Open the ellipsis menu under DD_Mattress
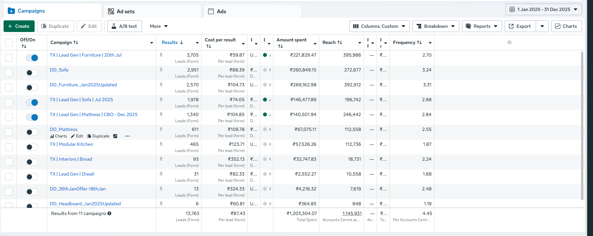 (127, 136)
